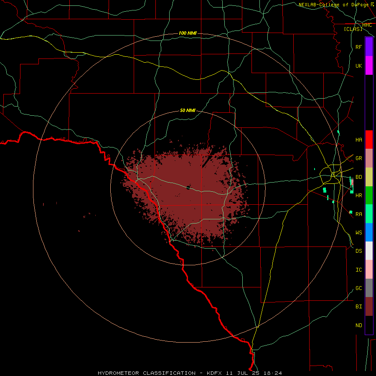Click the BI legend label
376x376 pixels.
pos(358,307)
